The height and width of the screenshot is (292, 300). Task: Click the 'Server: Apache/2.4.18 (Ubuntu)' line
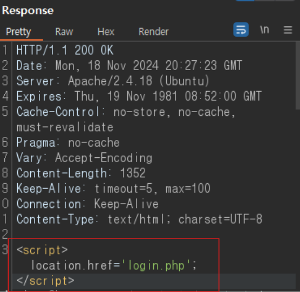pyautogui.click(x=113, y=81)
